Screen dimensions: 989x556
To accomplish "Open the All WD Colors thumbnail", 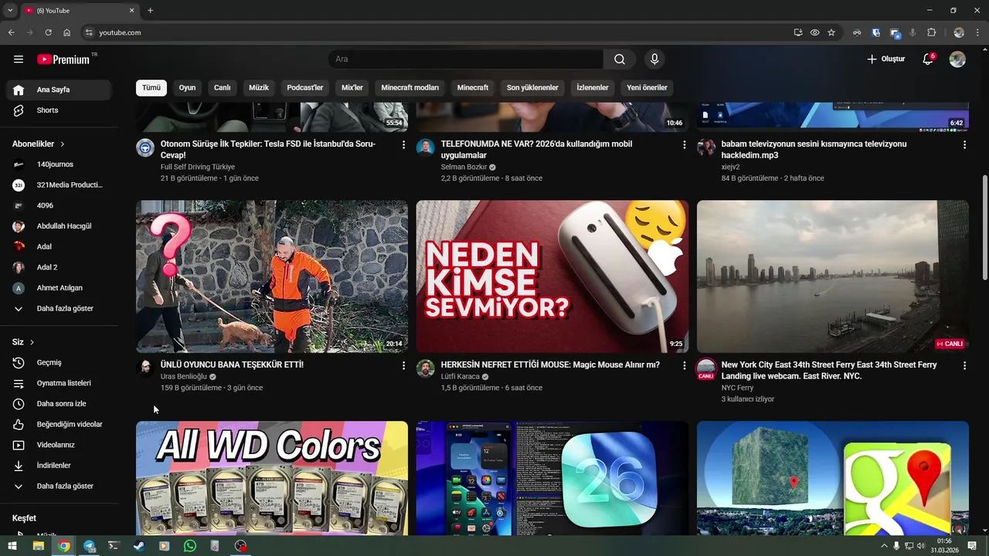I will (272, 478).
